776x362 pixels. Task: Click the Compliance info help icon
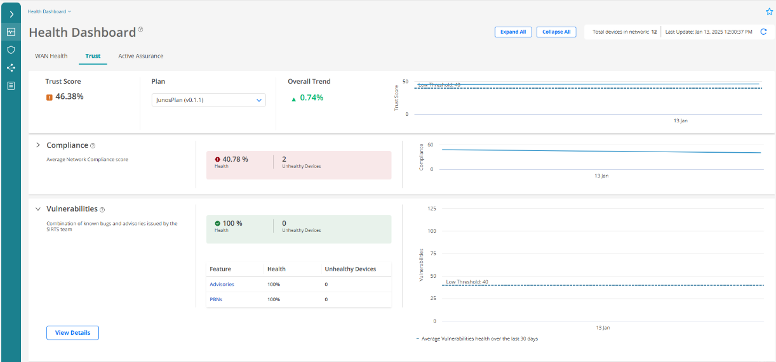point(93,146)
